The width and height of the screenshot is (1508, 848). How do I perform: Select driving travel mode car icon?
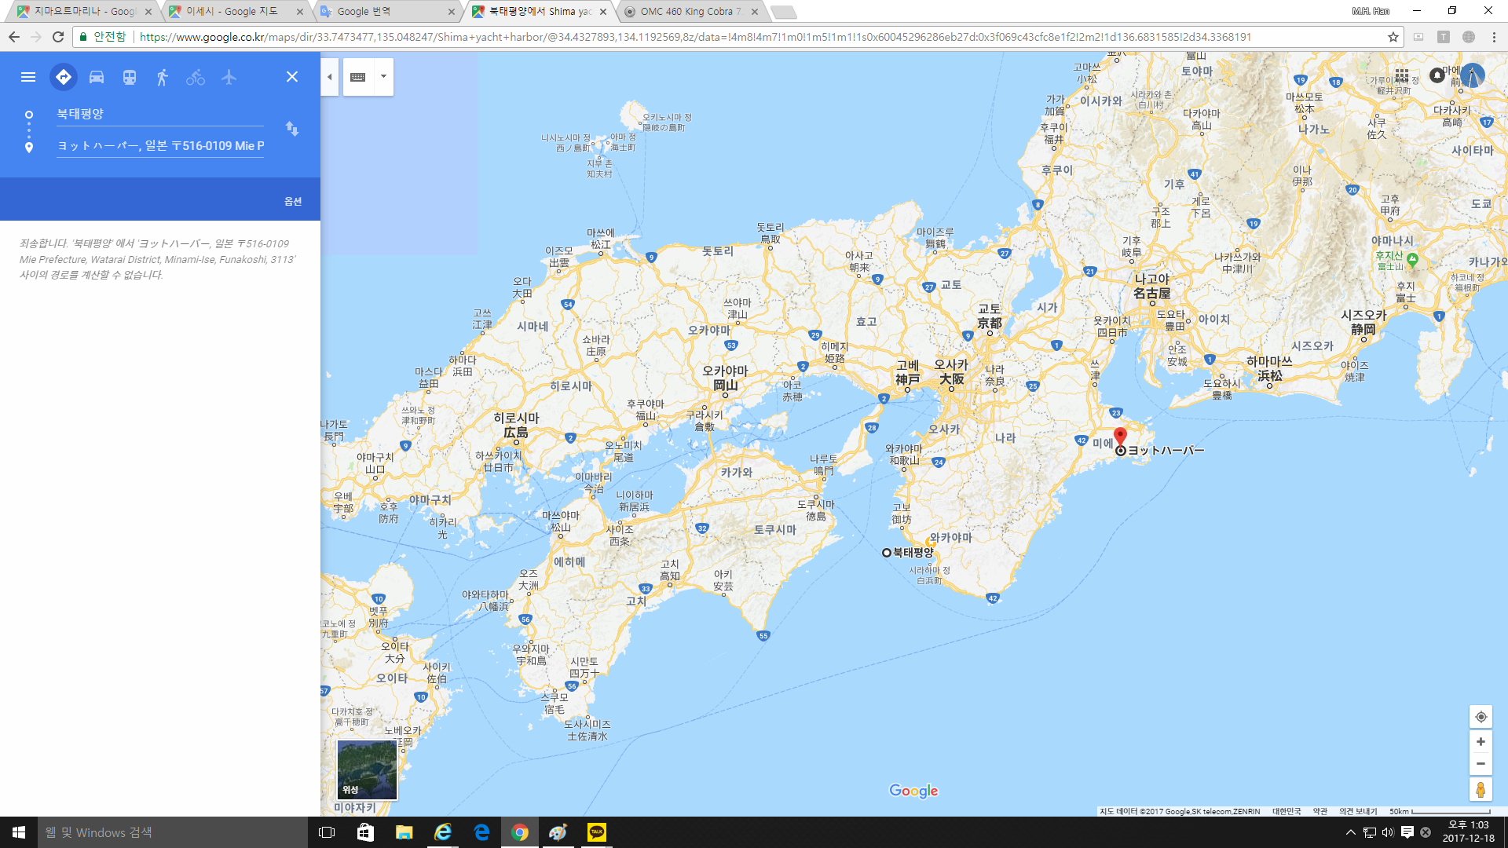click(97, 77)
